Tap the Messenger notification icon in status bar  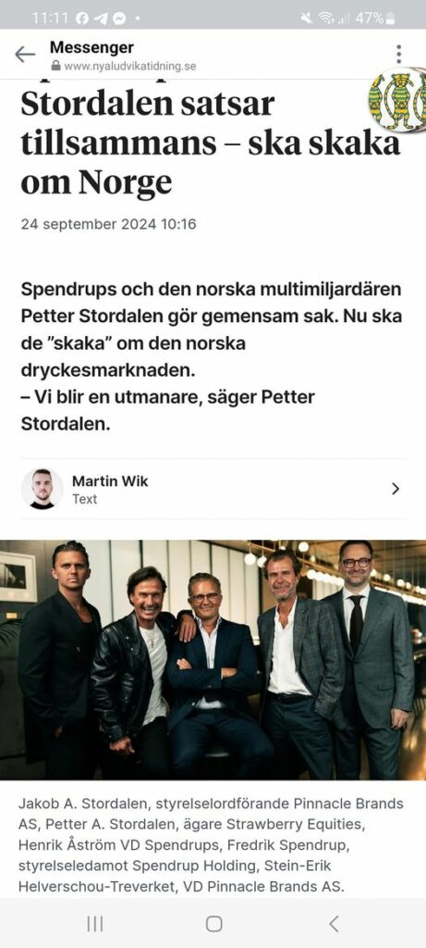(119, 19)
